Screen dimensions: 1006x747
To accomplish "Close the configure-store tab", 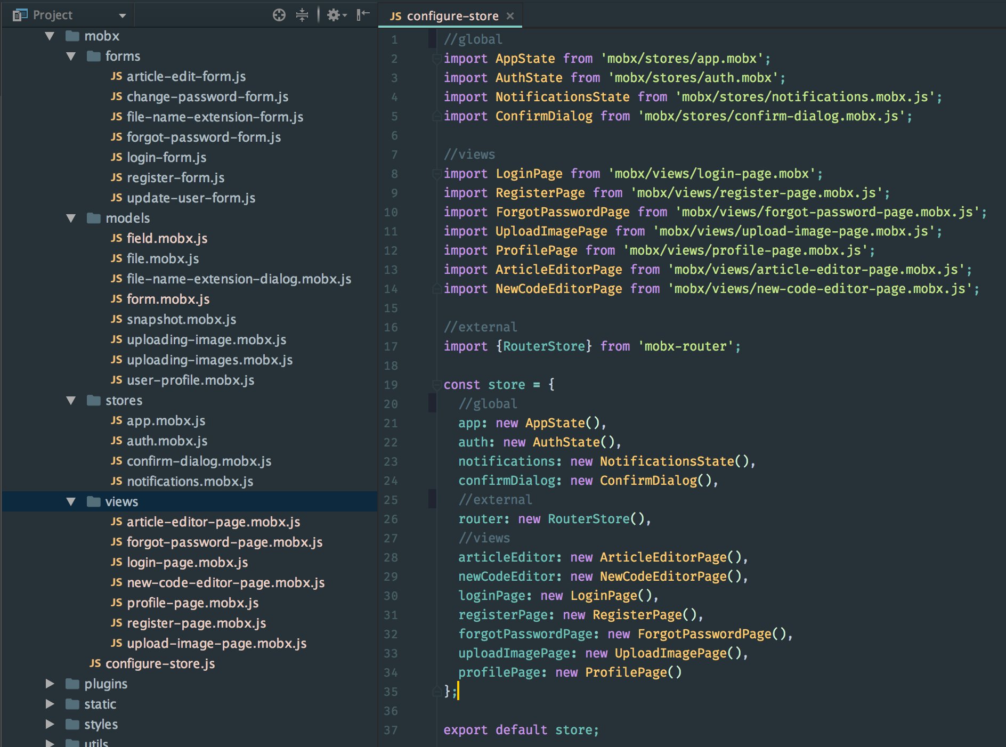I will (x=510, y=16).
